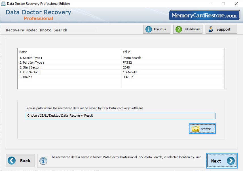
Task: Click the Browse button label
Action: point(206,129)
